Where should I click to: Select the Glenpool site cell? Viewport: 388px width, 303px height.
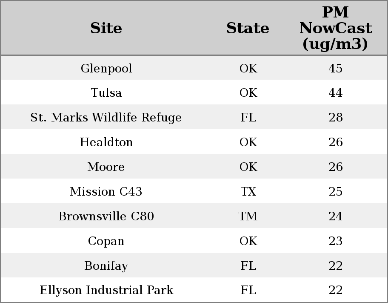pos(106,69)
